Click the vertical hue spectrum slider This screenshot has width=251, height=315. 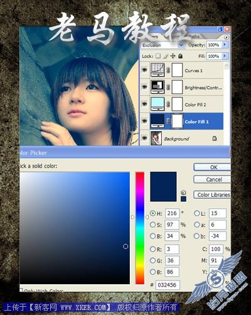click(x=140, y=228)
